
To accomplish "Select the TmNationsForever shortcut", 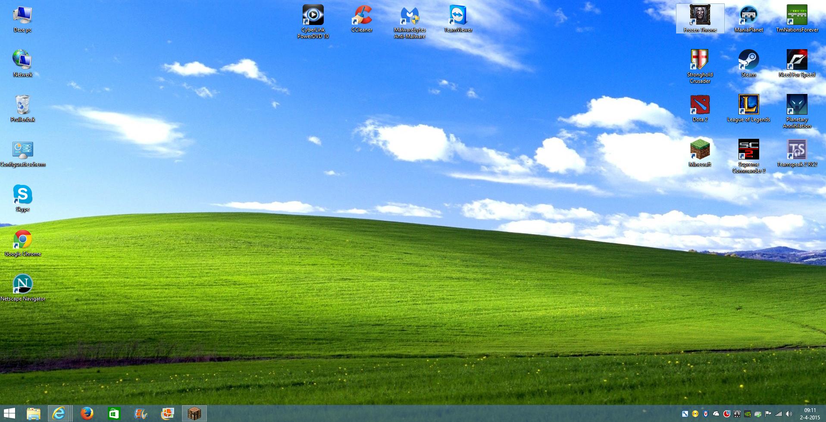I will [x=797, y=19].
